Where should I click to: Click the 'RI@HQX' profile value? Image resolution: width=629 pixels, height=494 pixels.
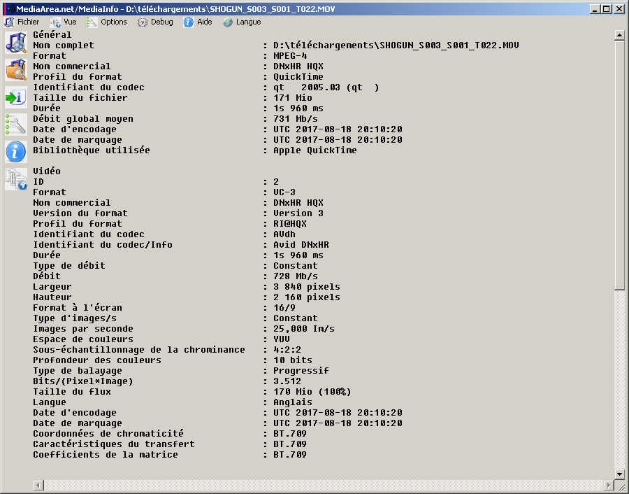[289, 224]
